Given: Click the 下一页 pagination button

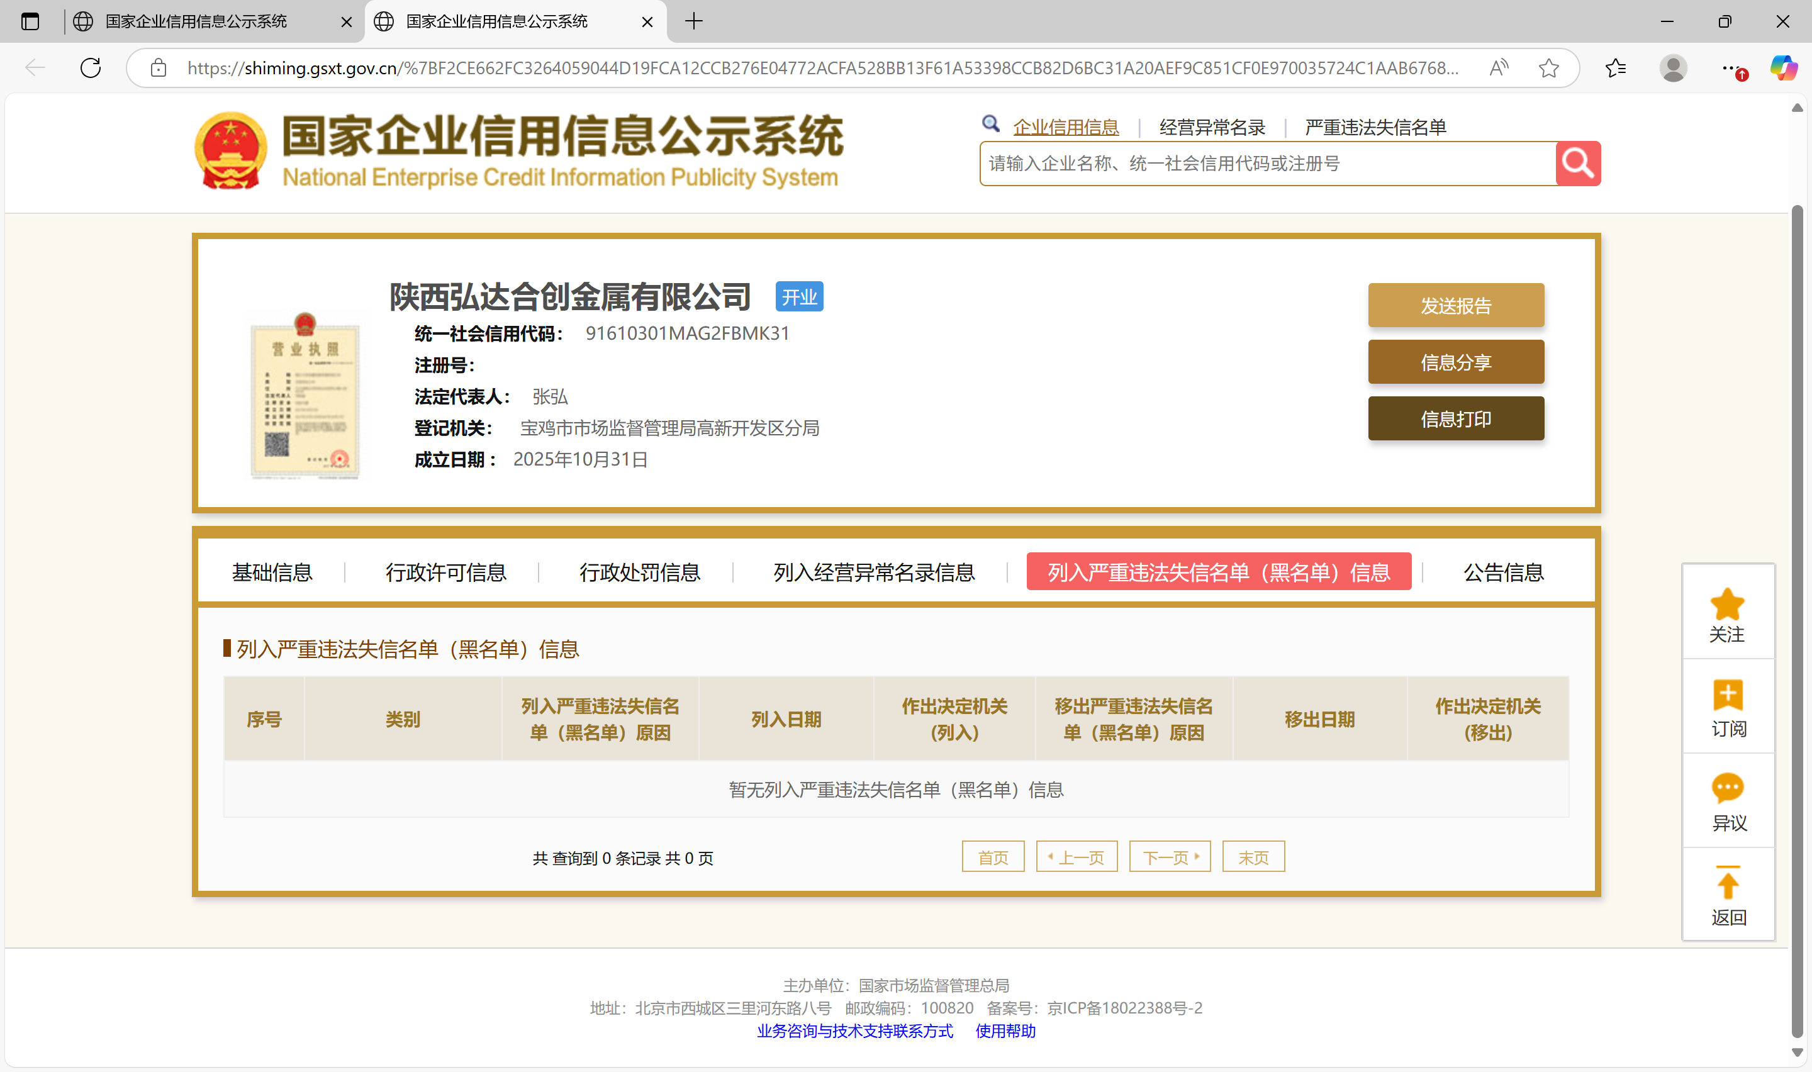Looking at the screenshot, I should (x=1169, y=857).
